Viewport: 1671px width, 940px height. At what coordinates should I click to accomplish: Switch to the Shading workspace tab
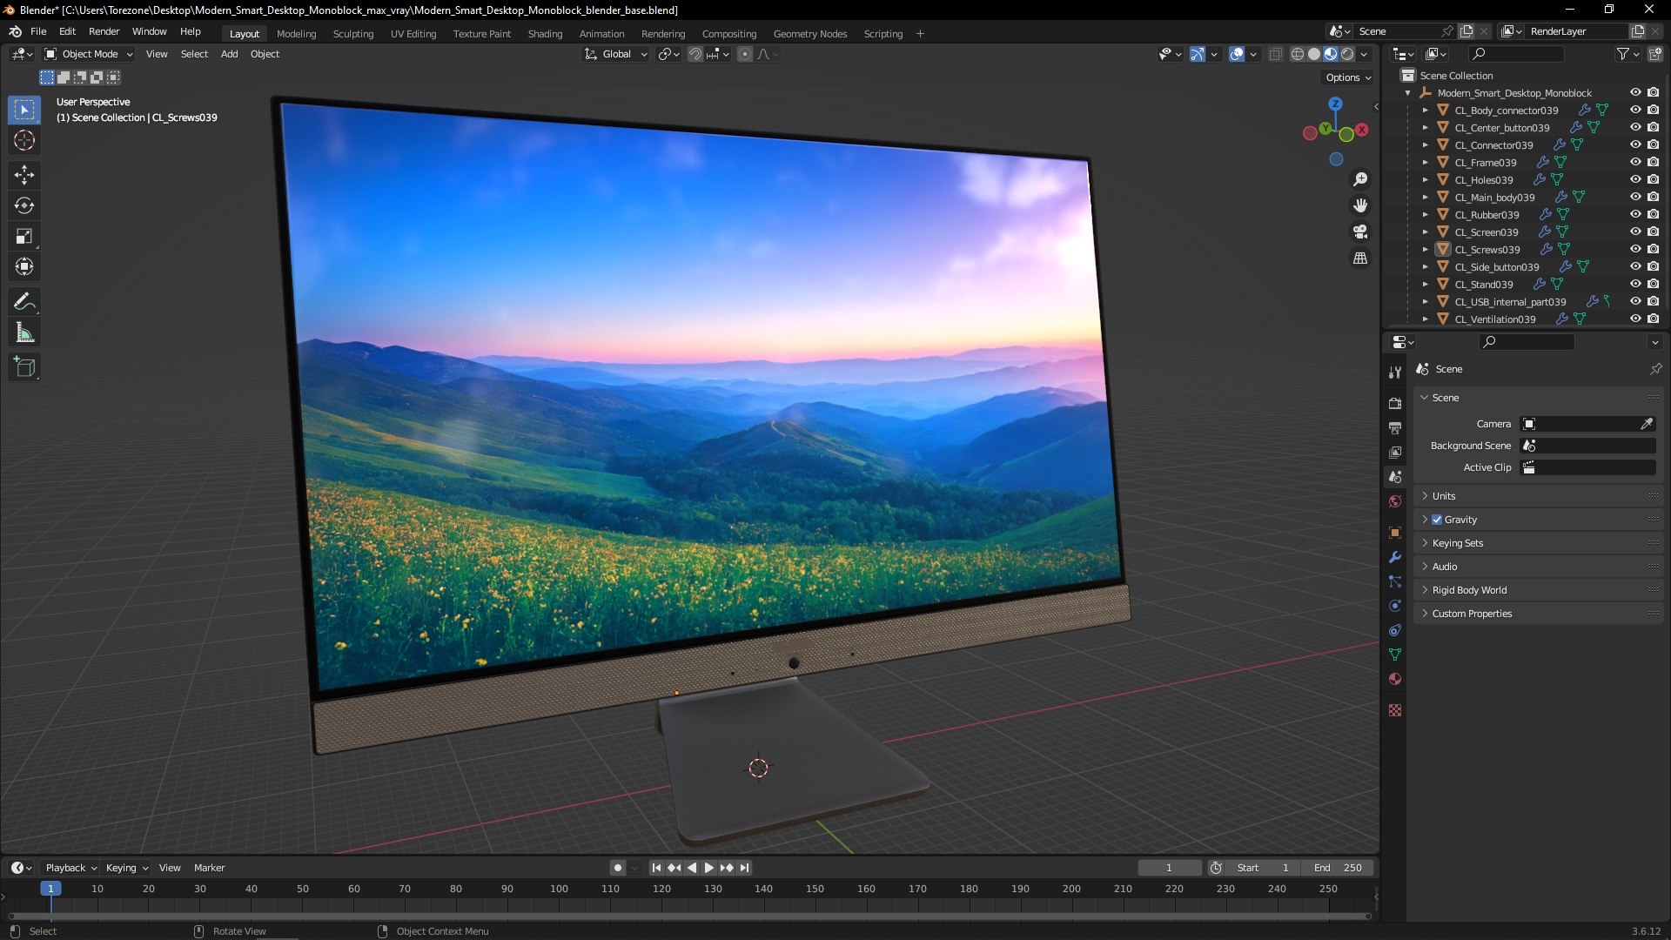(x=545, y=34)
